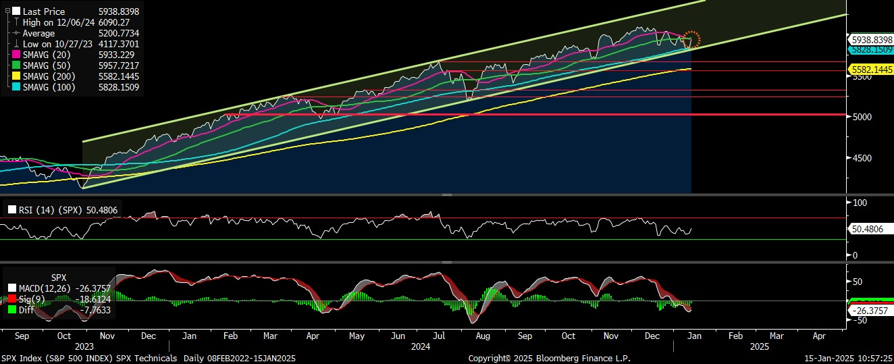The width and height of the screenshot is (894, 364).
Task: Click the -26.3757 MACD axis tag
Action: tap(871, 310)
